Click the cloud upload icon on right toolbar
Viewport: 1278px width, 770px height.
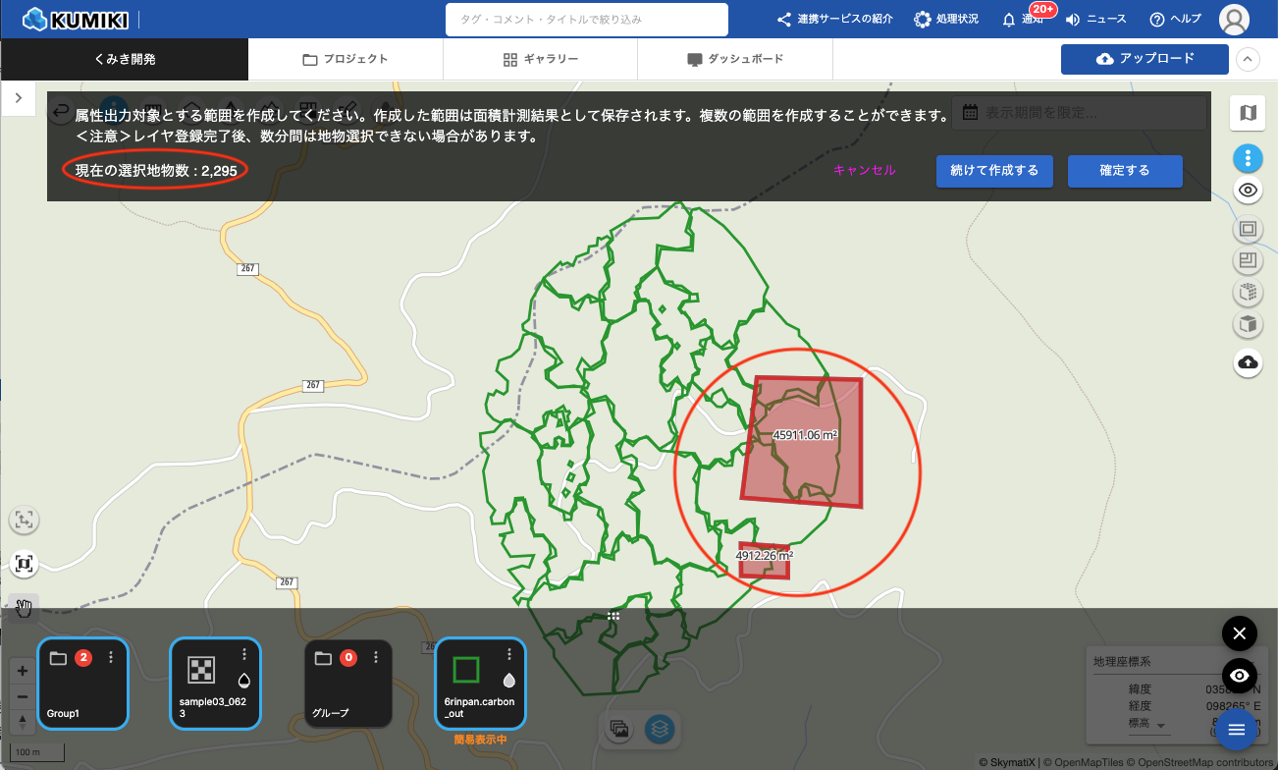(x=1248, y=362)
